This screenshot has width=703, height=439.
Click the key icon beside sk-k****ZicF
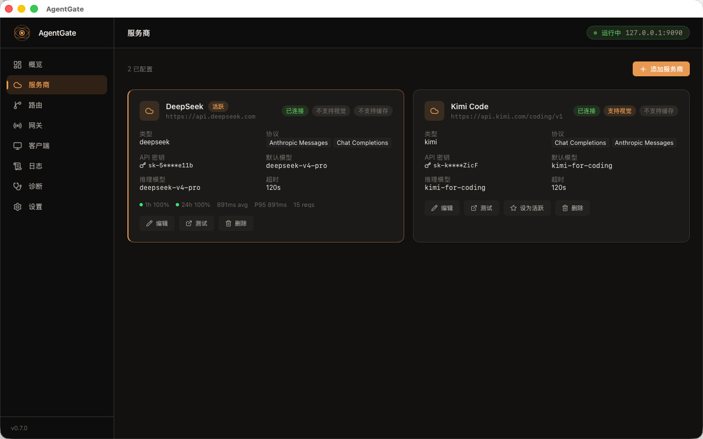click(428, 165)
